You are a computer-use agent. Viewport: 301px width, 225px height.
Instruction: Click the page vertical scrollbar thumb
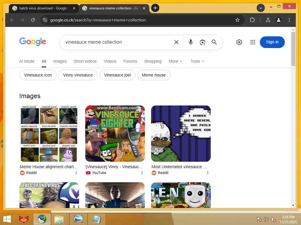pyautogui.click(x=293, y=49)
